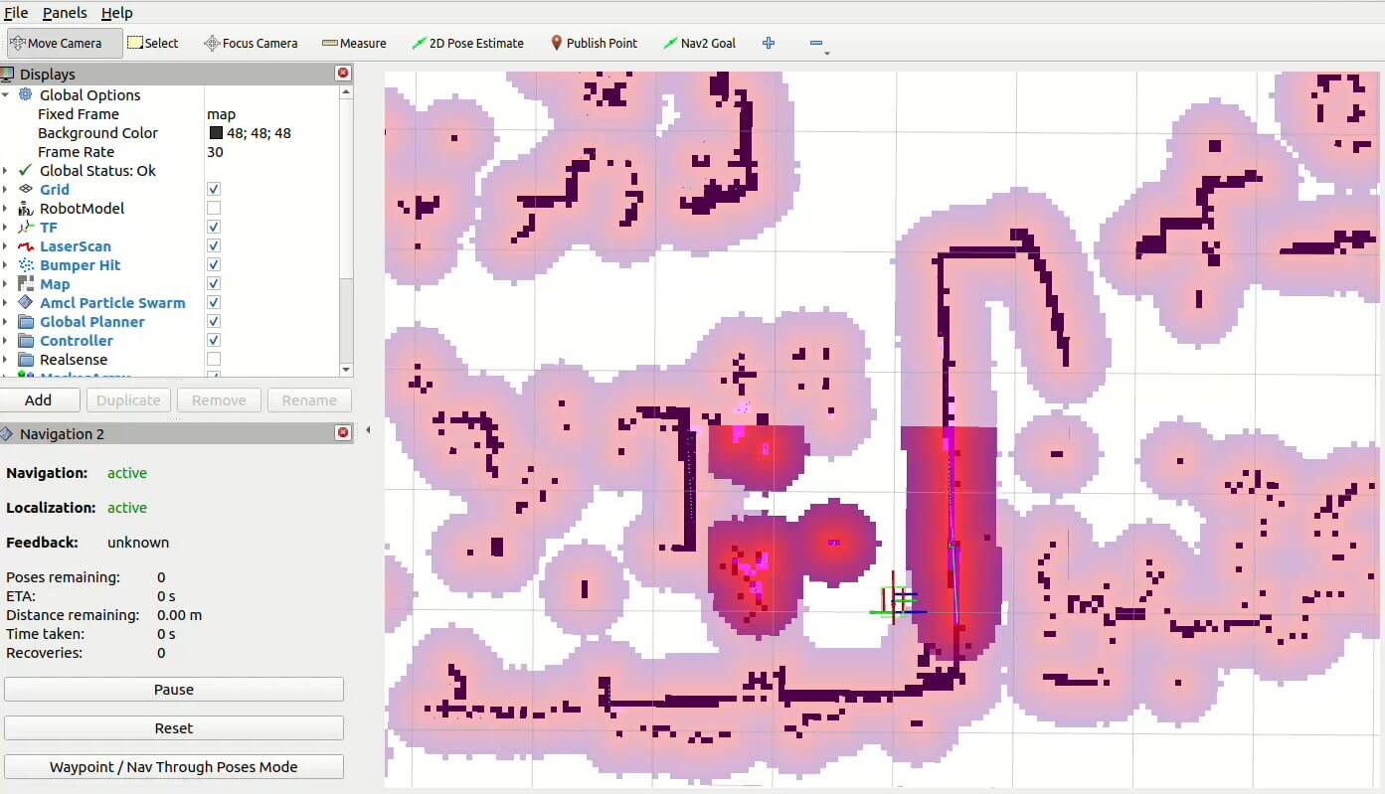The height and width of the screenshot is (794, 1385).
Task: Pick the Measure tool in toolbar
Action: [354, 43]
